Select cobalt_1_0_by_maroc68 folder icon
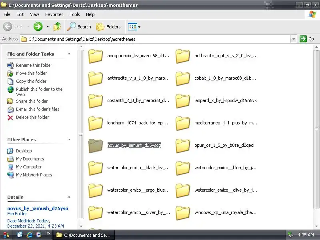The image size is (320, 240). (x=183, y=78)
